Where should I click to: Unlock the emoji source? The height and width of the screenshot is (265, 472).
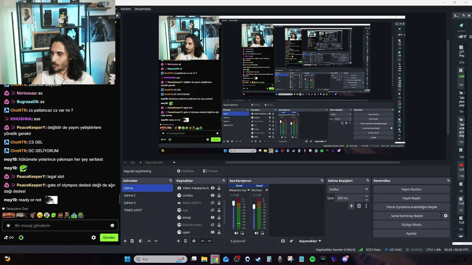[219, 218]
